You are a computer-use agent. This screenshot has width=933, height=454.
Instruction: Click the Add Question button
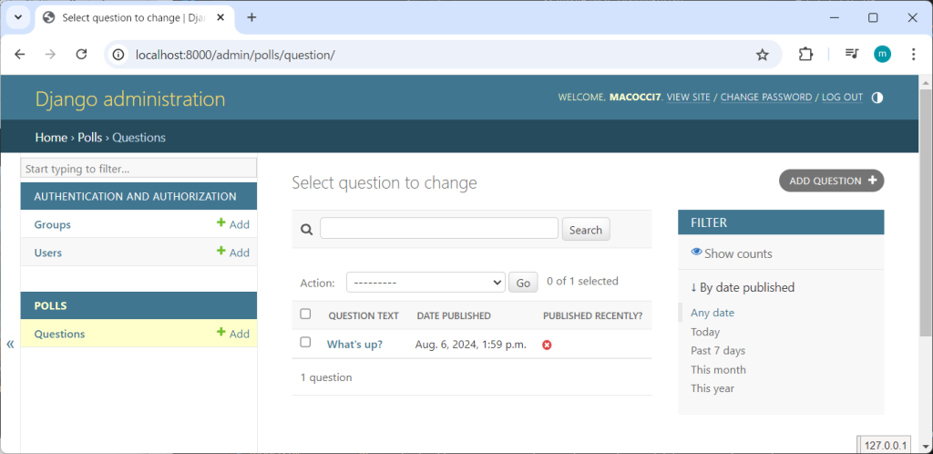(831, 181)
